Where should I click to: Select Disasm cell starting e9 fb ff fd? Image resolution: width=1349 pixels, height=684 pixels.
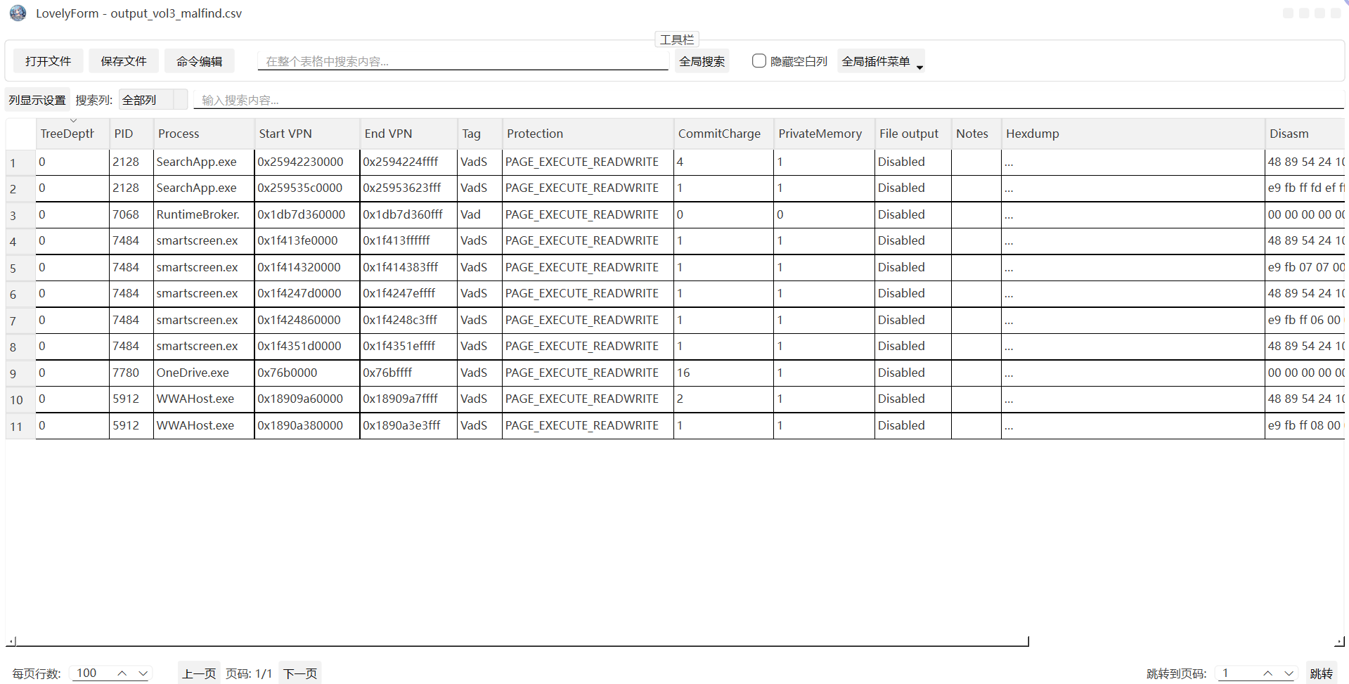point(1305,188)
